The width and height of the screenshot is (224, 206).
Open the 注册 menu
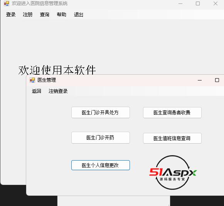[x=28, y=15]
